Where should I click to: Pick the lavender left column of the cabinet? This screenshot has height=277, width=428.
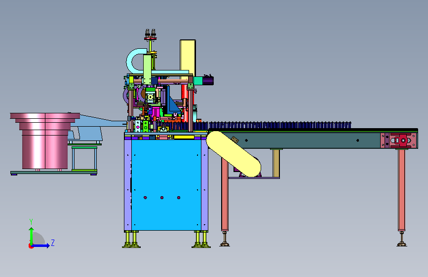coord(128,185)
